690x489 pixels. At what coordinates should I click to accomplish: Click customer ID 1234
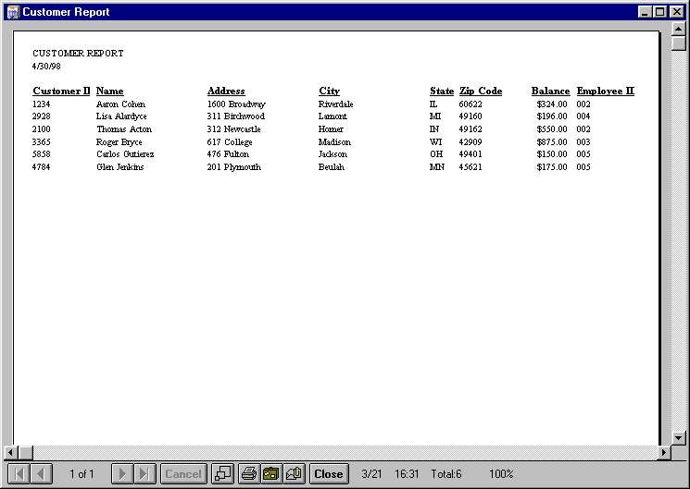click(41, 104)
